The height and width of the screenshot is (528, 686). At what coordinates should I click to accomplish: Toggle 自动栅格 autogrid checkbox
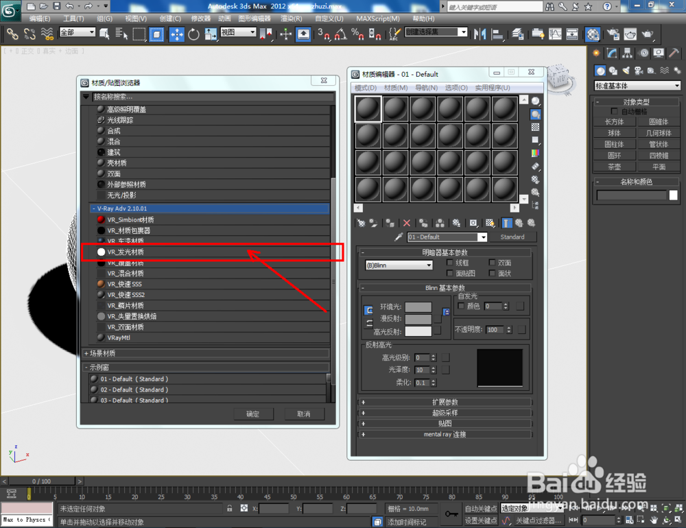pyautogui.click(x=614, y=111)
